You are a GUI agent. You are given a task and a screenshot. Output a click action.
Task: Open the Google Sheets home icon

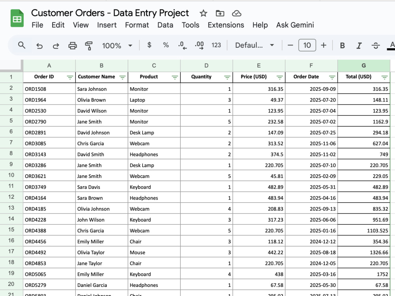pos(17,18)
